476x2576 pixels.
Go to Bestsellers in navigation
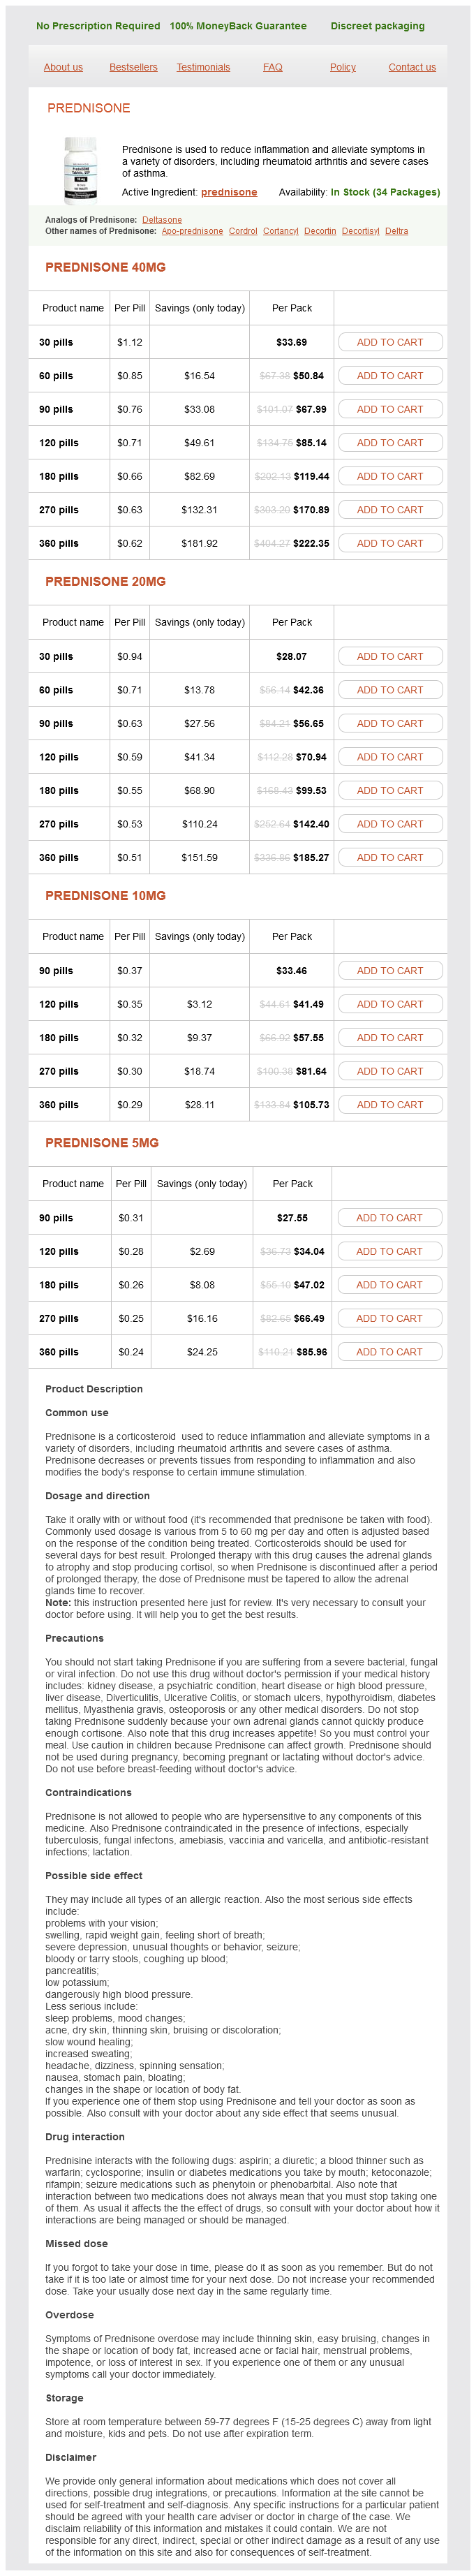point(133,67)
